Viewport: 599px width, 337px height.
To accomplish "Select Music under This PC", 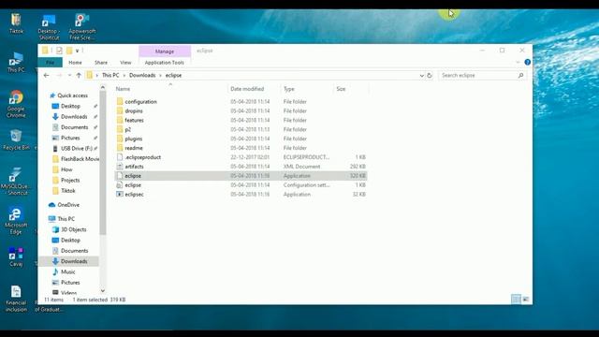I will (67, 271).
